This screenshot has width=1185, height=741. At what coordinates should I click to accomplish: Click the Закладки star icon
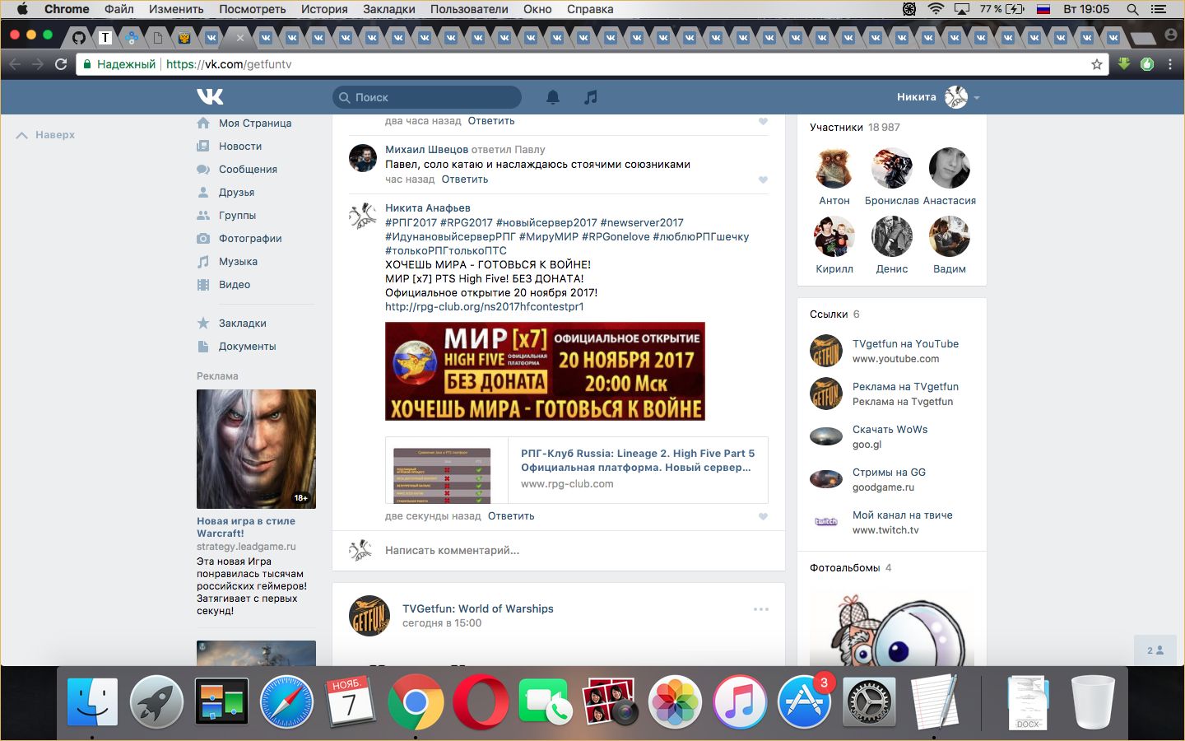[x=203, y=323]
